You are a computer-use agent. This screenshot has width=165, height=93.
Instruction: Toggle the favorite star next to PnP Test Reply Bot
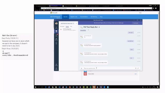[x=99, y=27]
